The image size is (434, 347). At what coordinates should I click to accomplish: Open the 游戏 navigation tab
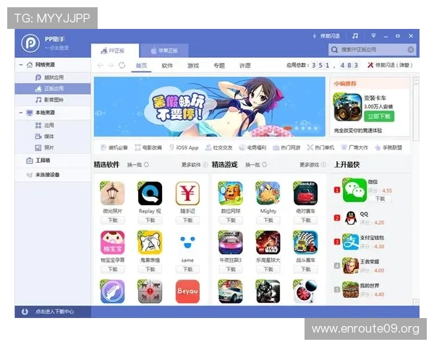point(193,66)
